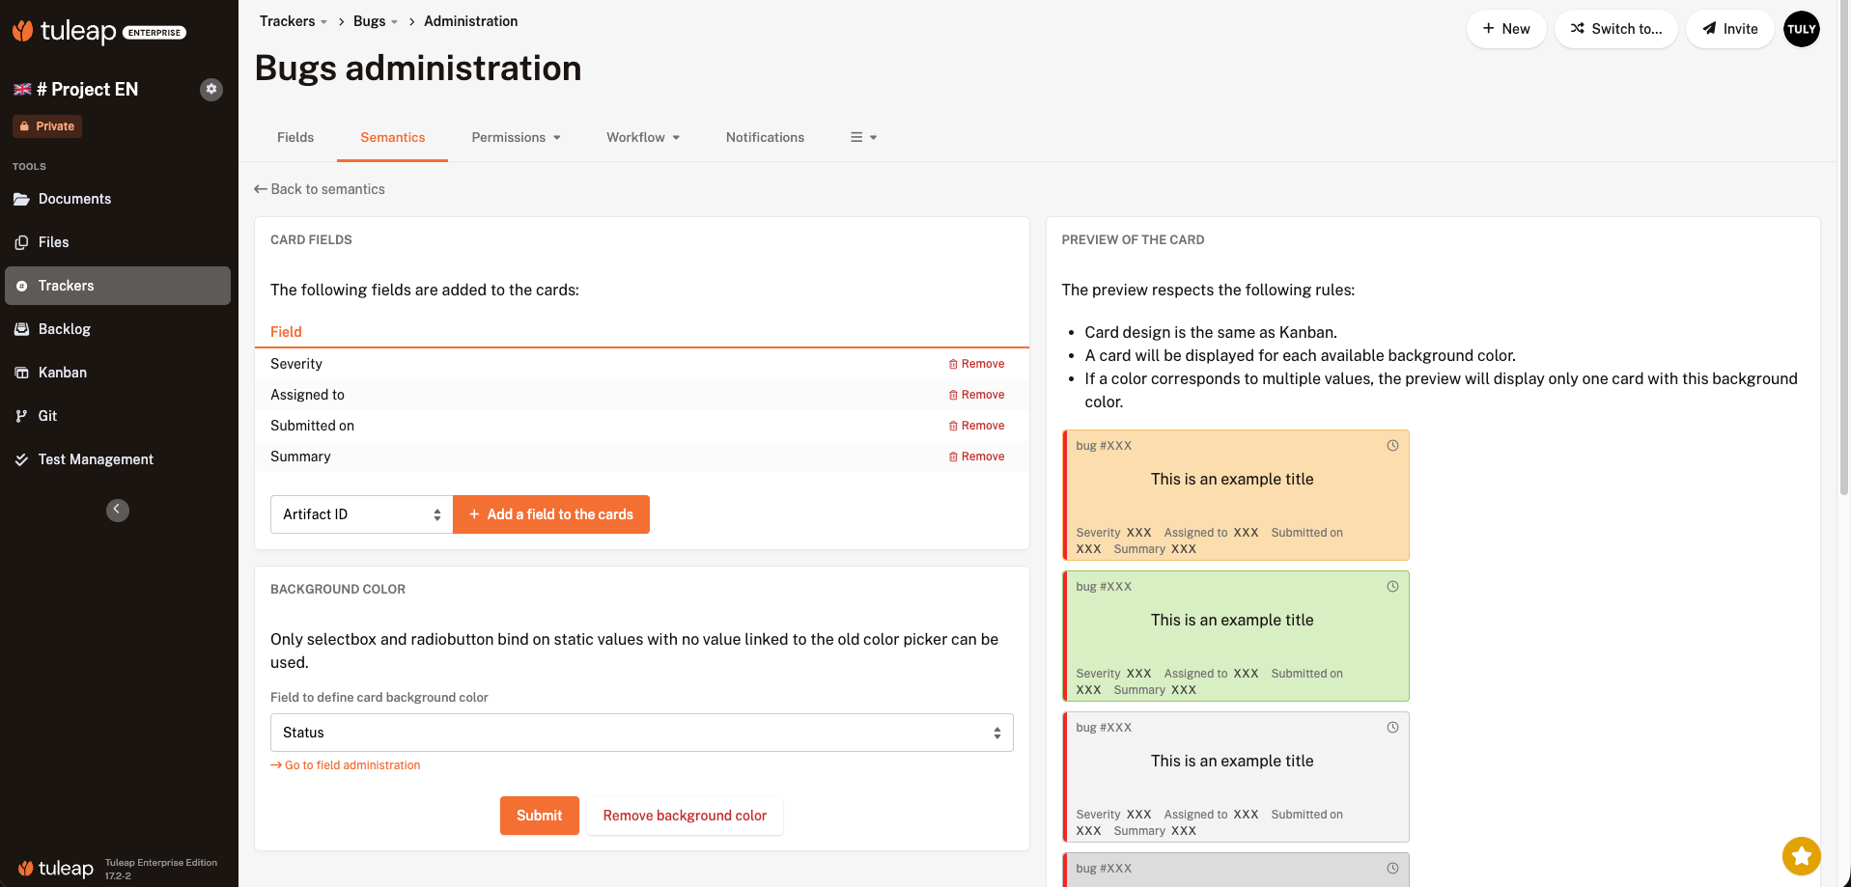
Task: Click the TULY user avatar
Action: pyautogui.click(x=1801, y=29)
